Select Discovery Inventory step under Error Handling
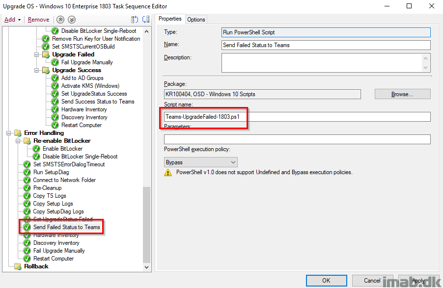 (56, 243)
